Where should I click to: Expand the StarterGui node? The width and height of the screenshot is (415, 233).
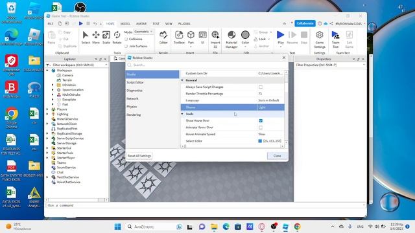pyautogui.click(x=47, y=148)
